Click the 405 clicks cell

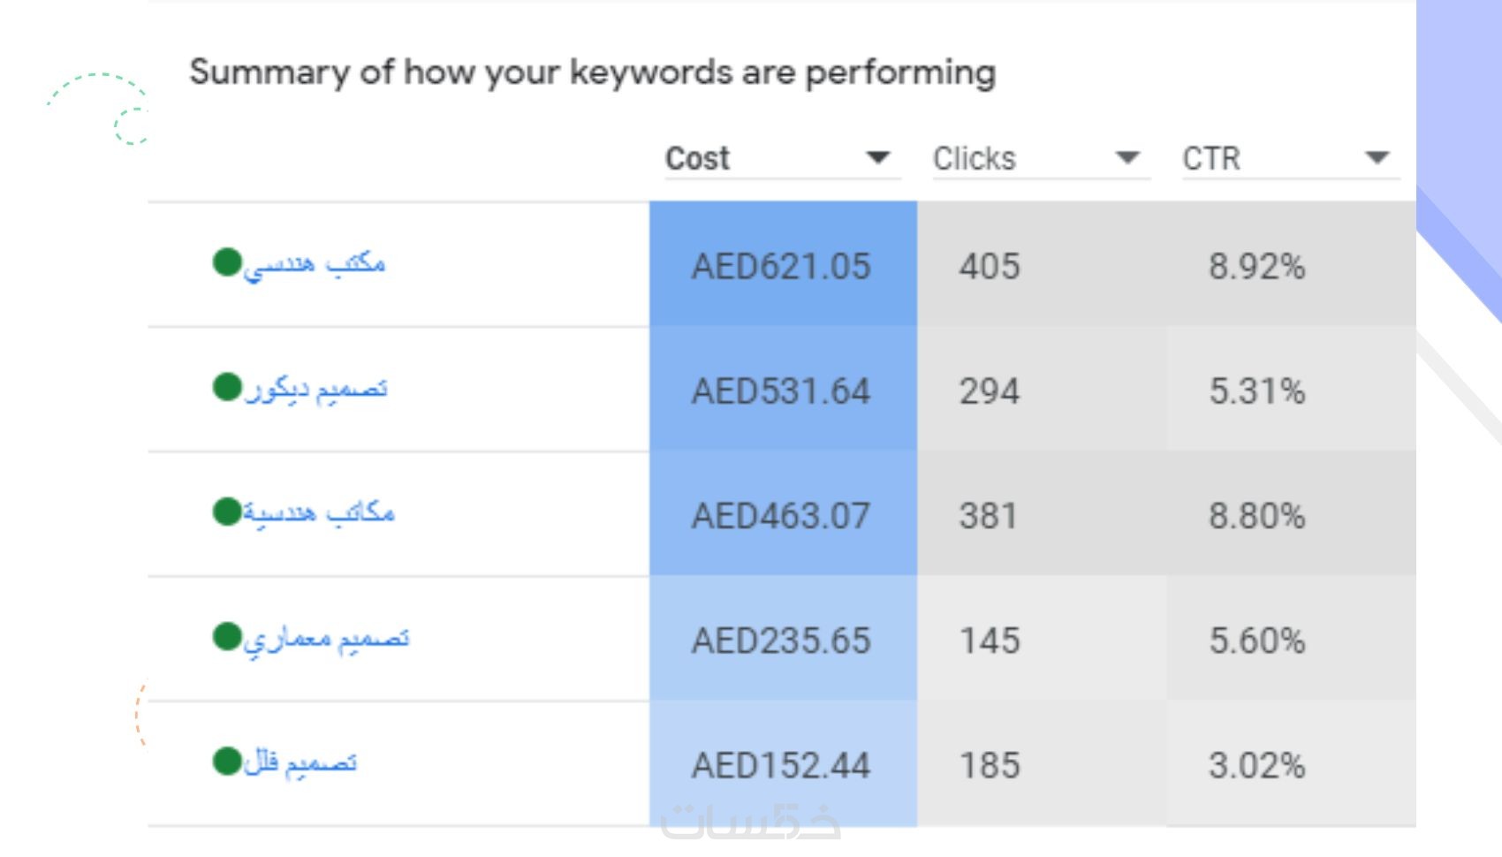[x=990, y=266]
